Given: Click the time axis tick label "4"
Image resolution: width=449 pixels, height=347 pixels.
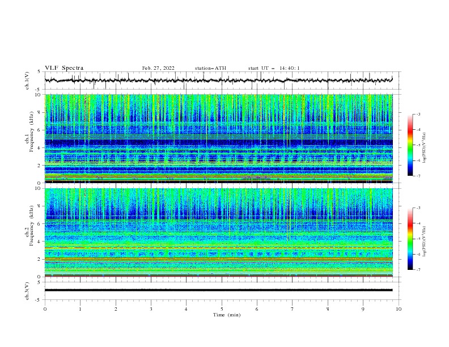Looking at the screenshot, I should click(187, 309).
